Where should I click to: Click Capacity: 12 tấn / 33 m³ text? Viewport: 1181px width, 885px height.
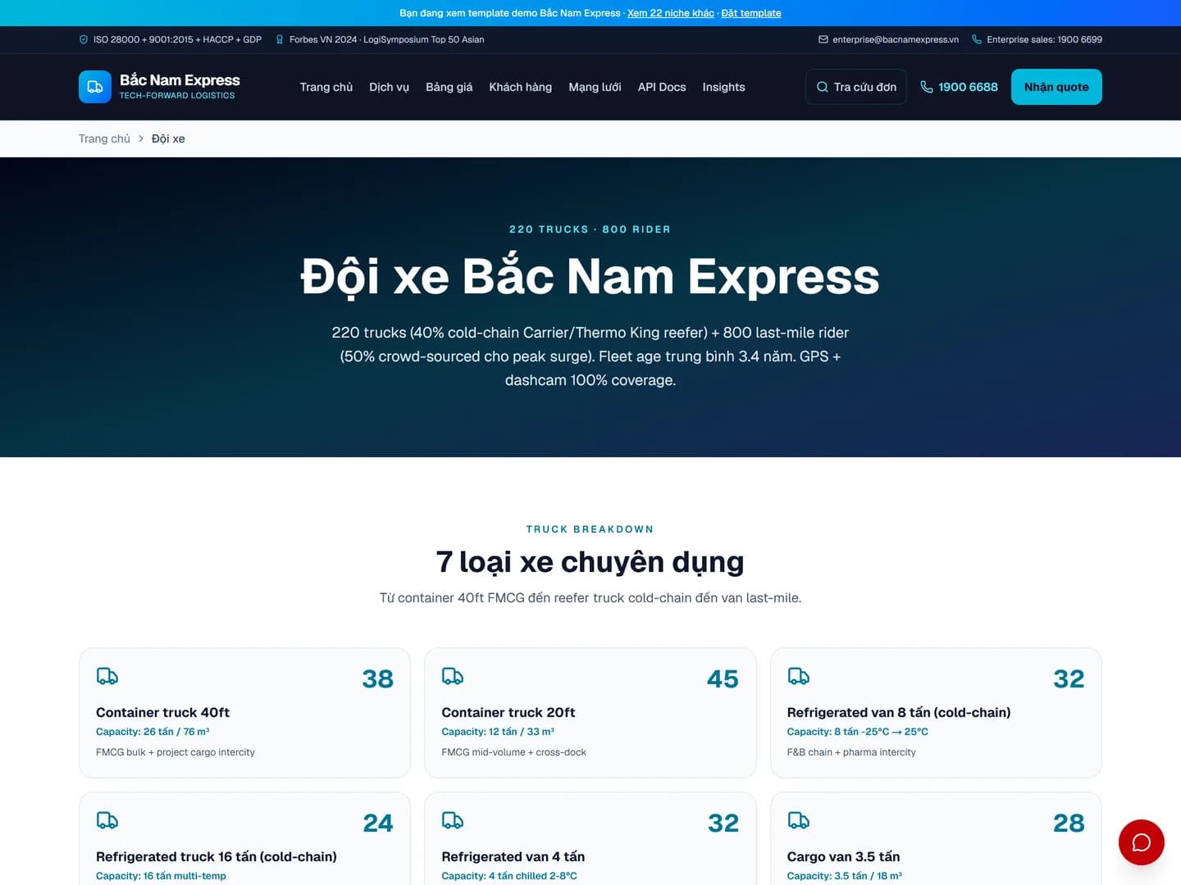498,732
